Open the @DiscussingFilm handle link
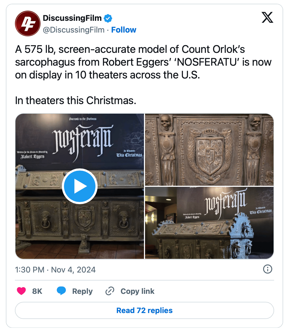Viewport: 289px width, 332px height. pos(74,30)
